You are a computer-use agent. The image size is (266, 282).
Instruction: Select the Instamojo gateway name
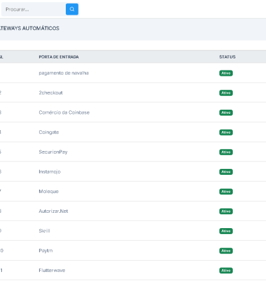tap(50, 172)
